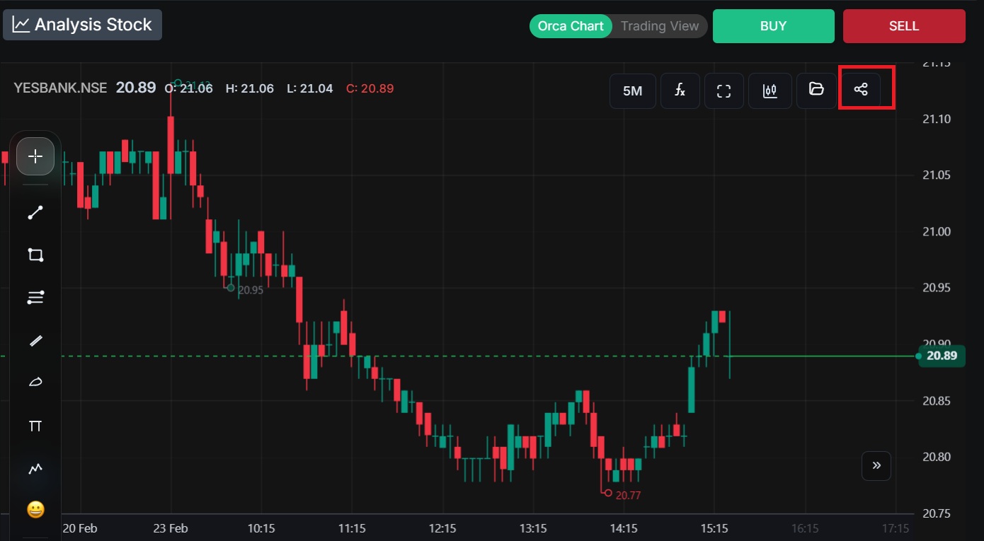The width and height of the screenshot is (984, 541).
Task: Select the horizontal lines Fibonacci tool
Action: pyautogui.click(x=35, y=298)
